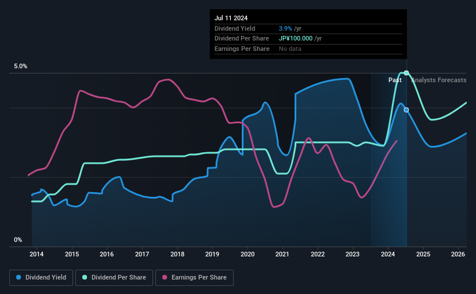476x294 pixels.
Task: Toggle the Dividend Yield legend button
Action: 41,278
